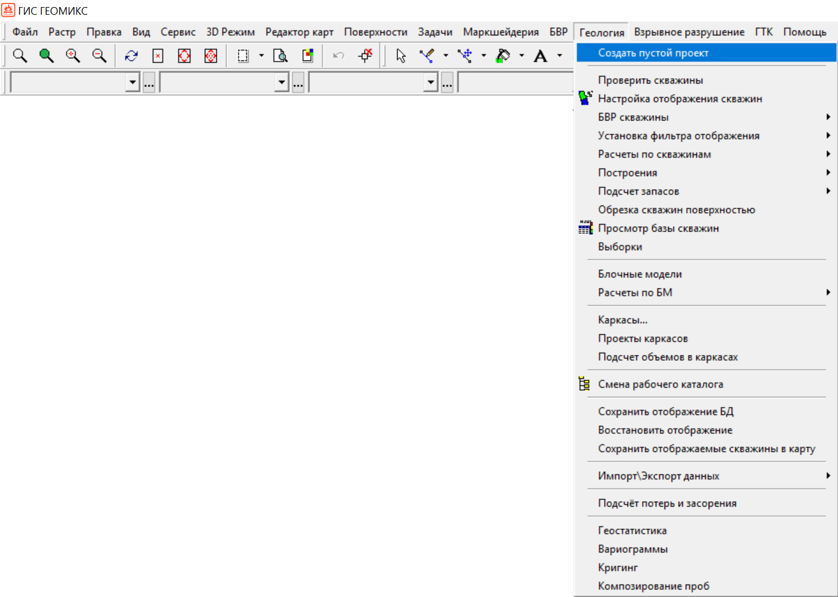Choose Подсчет объемов в каркасах

tap(706, 357)
